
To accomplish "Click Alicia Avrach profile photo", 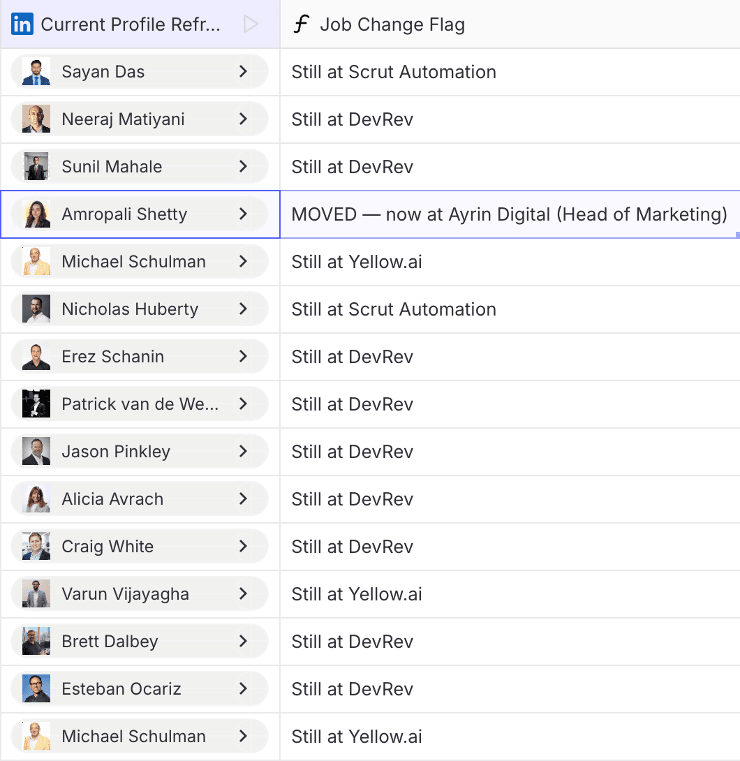I will pos(36,499).
